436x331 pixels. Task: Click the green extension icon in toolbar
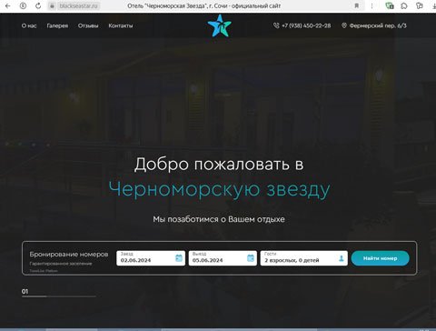click(390, 5)
